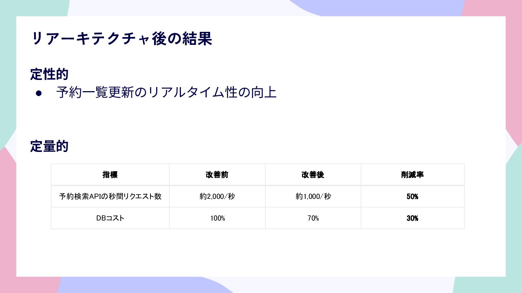Click the DBコスト row label
522x293 pixels.
tap(110, 218)
